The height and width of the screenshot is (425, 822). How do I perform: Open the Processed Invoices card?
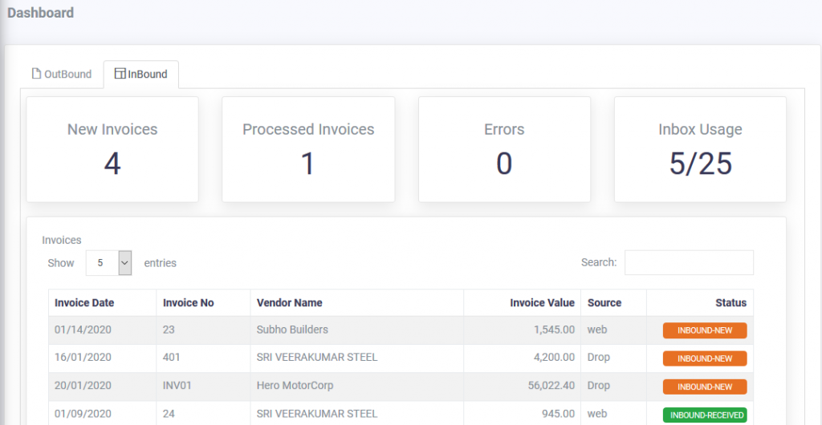(x=308, y=149)
